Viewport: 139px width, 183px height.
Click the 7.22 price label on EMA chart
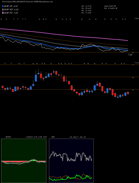pyautogui.click(x=130, y=55)
